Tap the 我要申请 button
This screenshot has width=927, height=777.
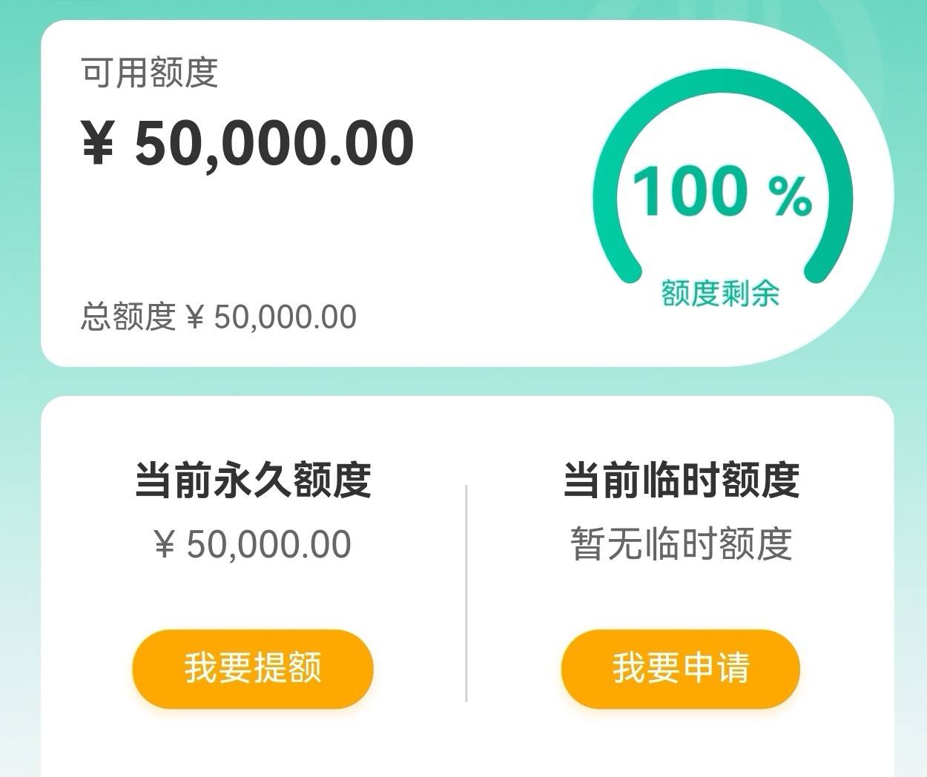point(680,669)
